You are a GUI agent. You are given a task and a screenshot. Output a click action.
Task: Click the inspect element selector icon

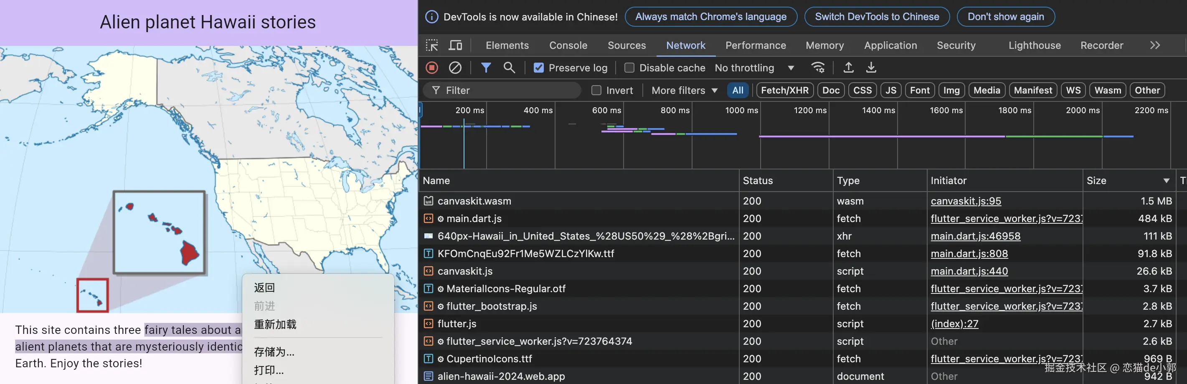(432, 45)
